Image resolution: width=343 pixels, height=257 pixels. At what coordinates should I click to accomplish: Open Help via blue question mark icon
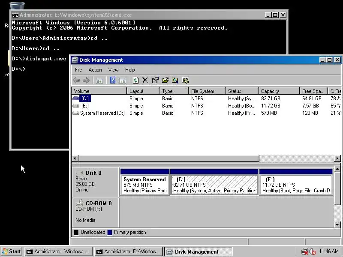coord(112,80)
